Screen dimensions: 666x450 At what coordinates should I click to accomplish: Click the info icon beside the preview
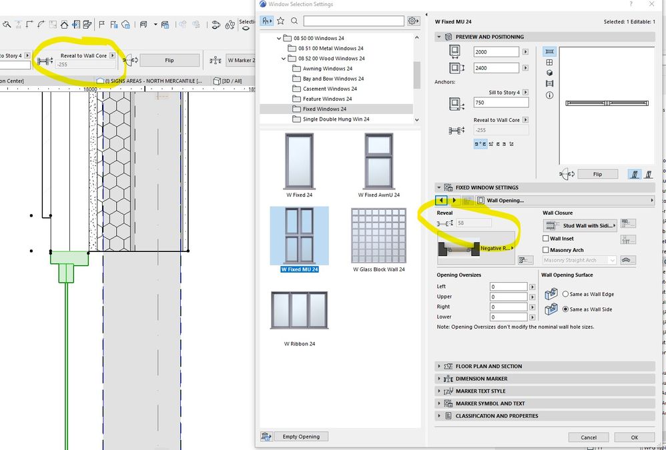coord(550,95)
